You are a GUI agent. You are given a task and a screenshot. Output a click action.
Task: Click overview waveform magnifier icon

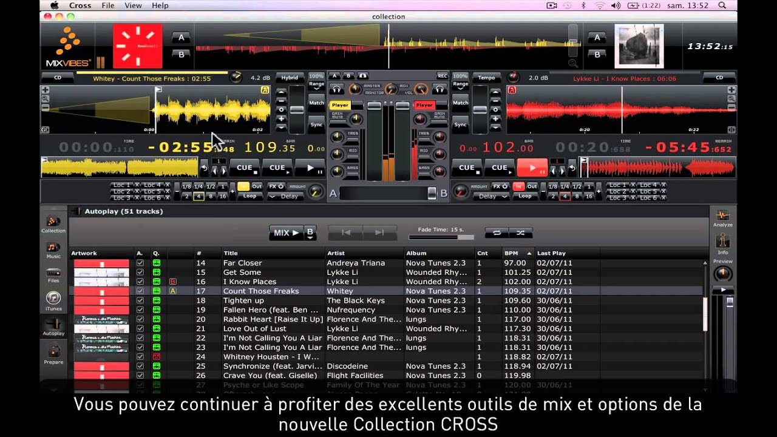pos(572,63)
